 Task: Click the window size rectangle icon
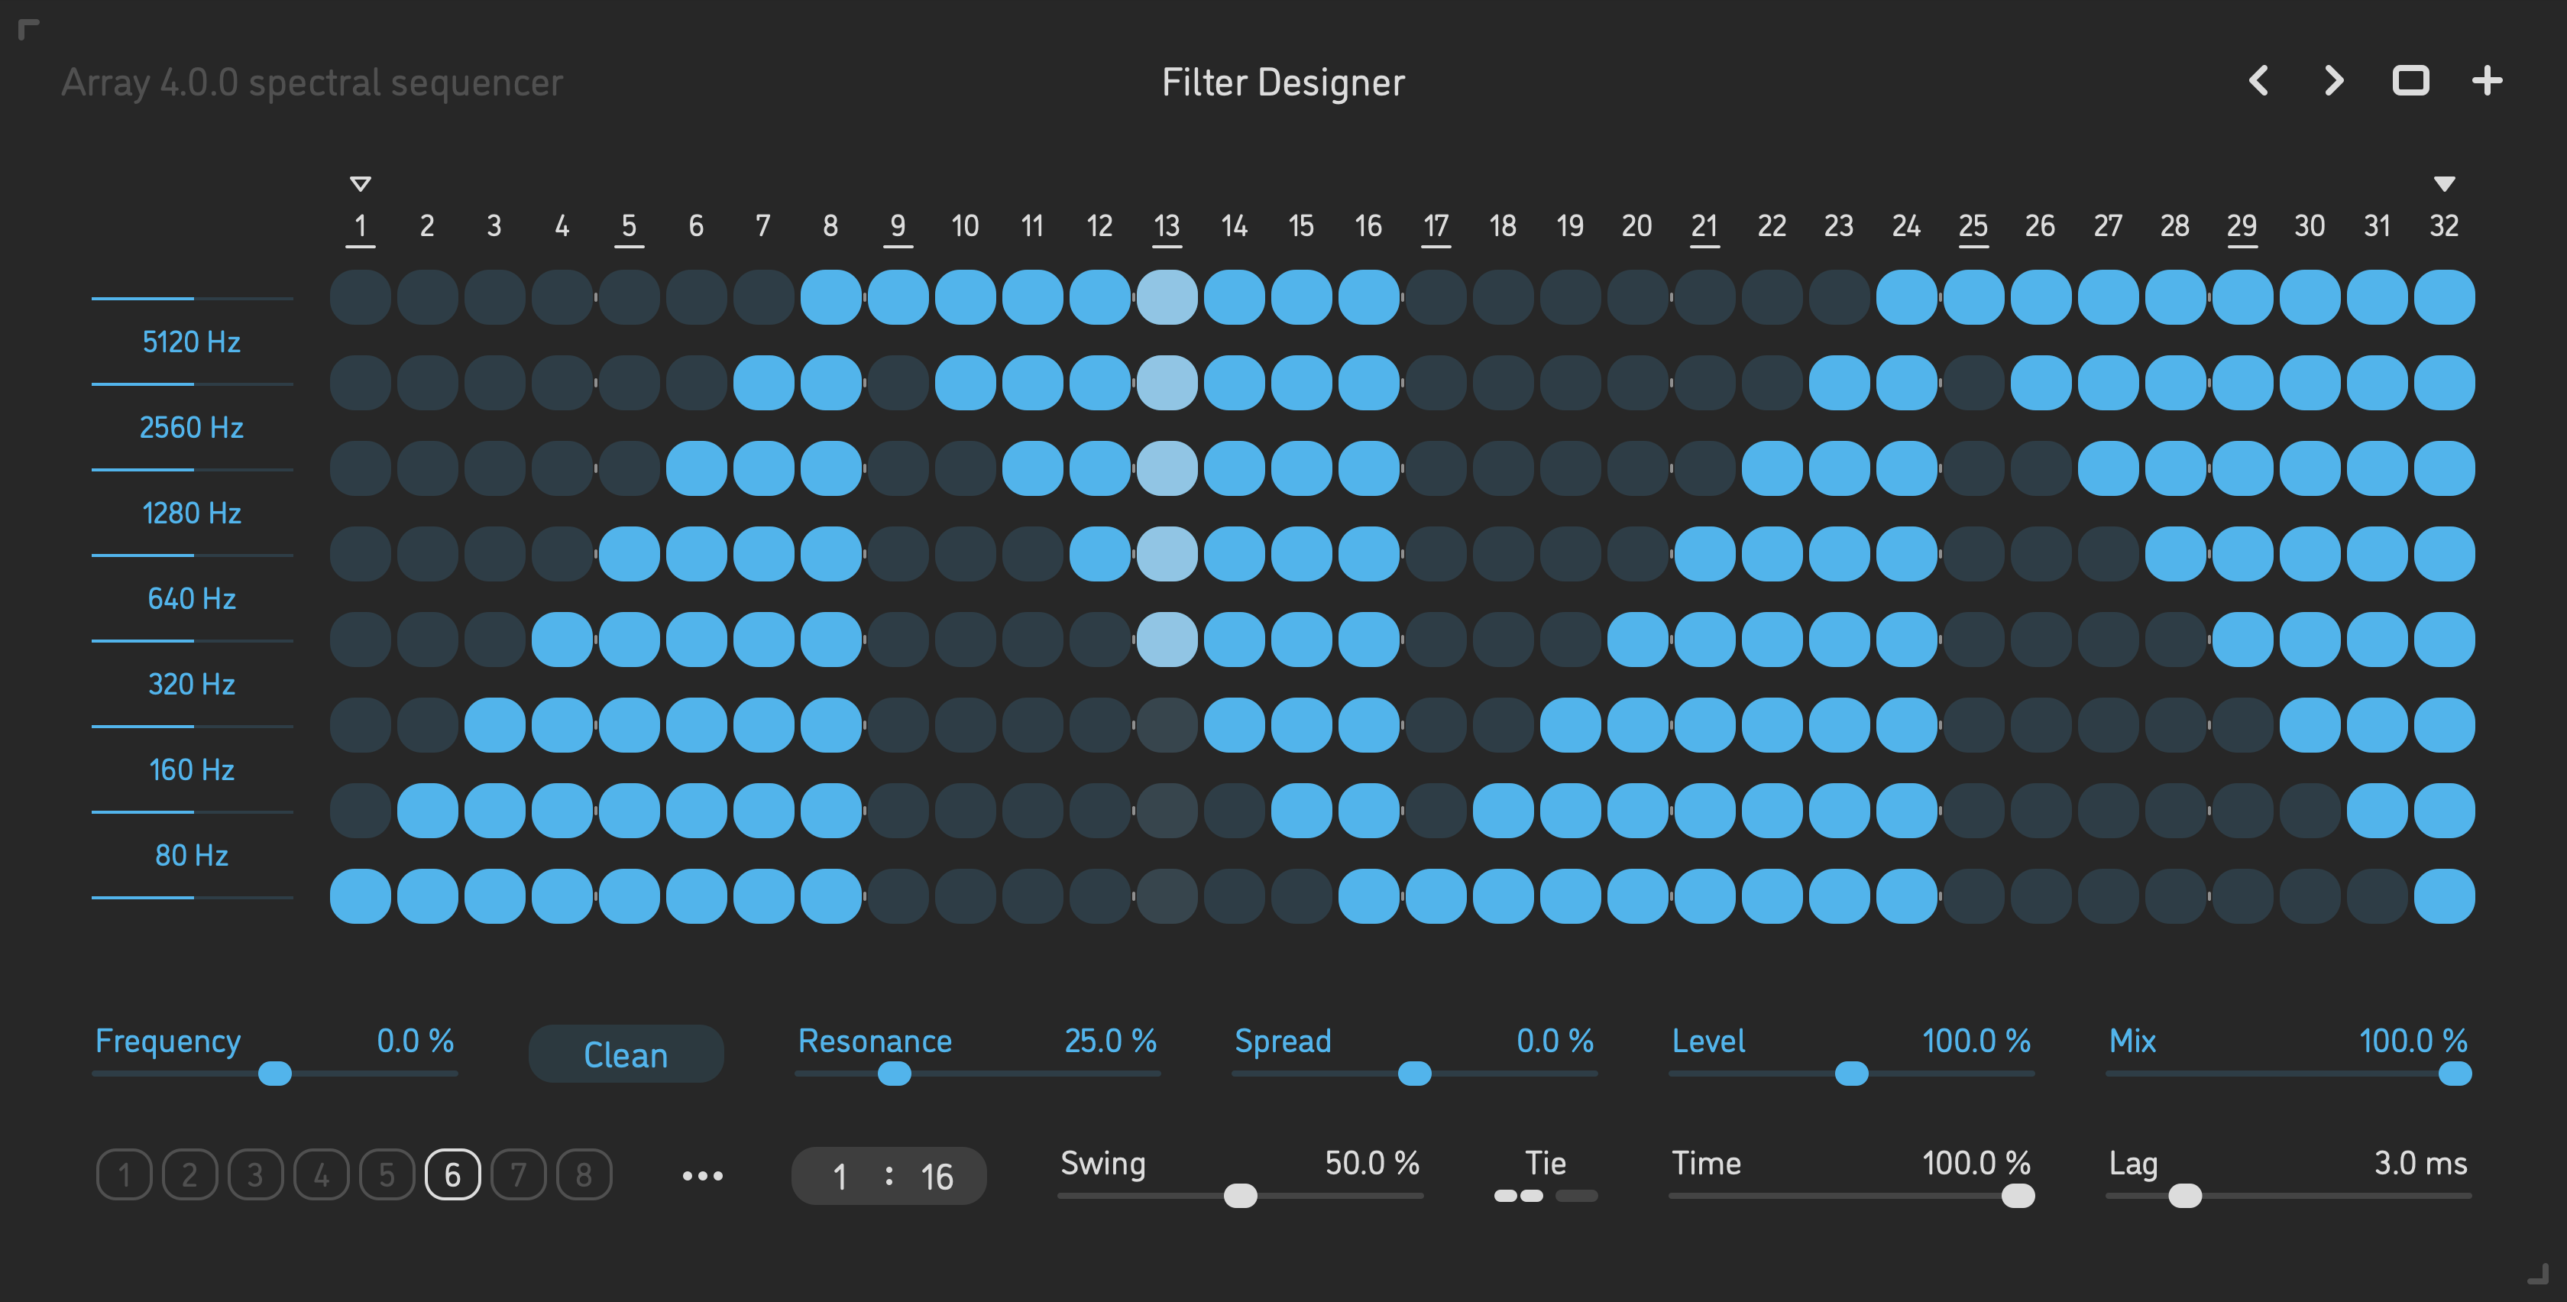tap(2410, 81)
